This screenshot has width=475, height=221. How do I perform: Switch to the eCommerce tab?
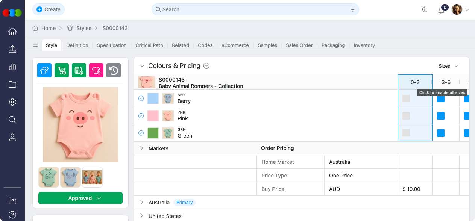pyautogui.click(x=235, y=45)
